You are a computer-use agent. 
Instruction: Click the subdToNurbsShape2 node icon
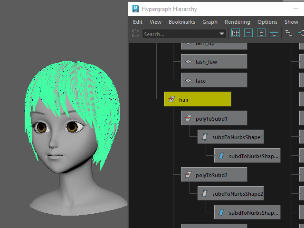205,194
